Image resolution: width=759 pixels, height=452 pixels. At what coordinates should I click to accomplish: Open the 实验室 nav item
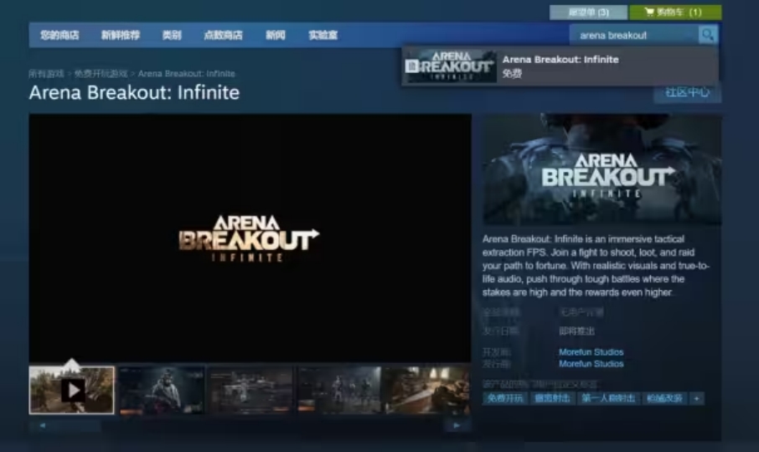coord(323,35)
